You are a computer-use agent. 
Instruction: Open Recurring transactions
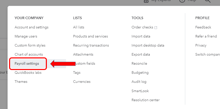pos(91,45)
